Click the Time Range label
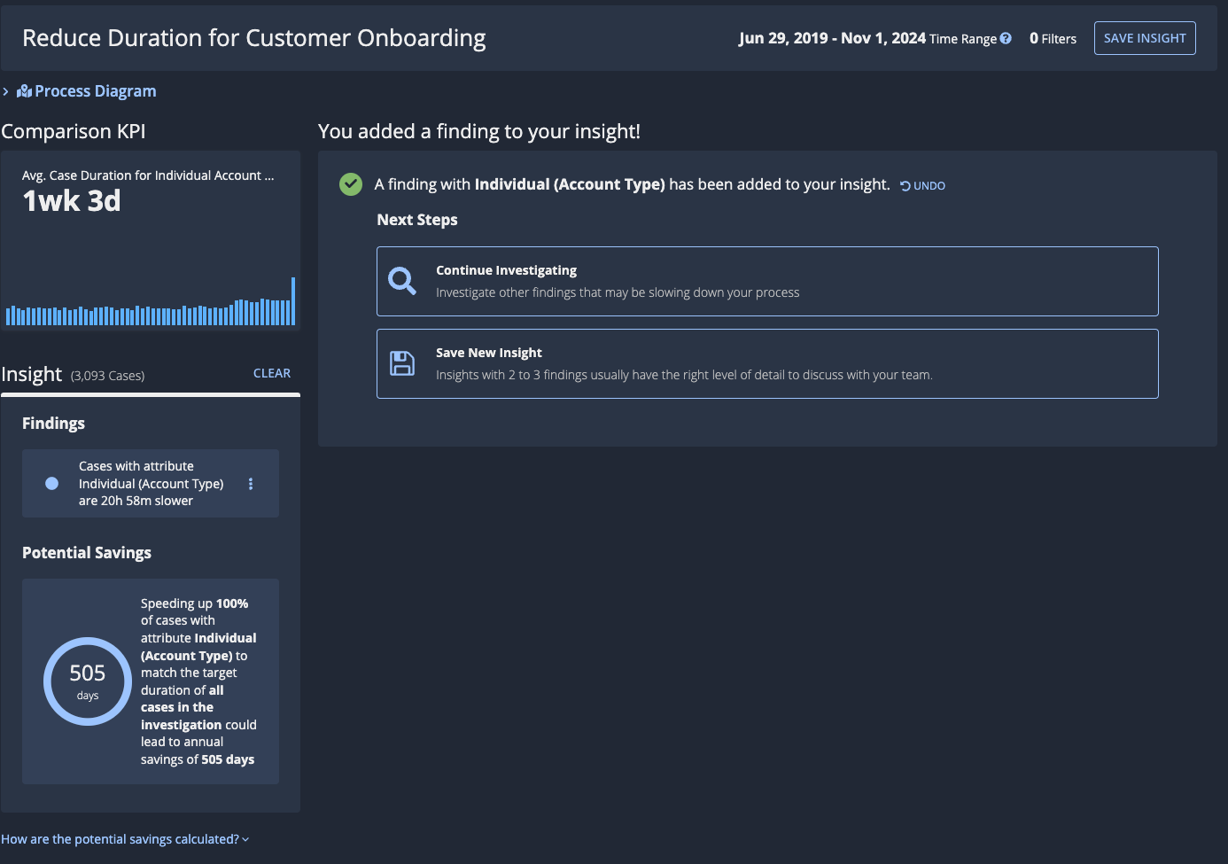 coord(963,39)
